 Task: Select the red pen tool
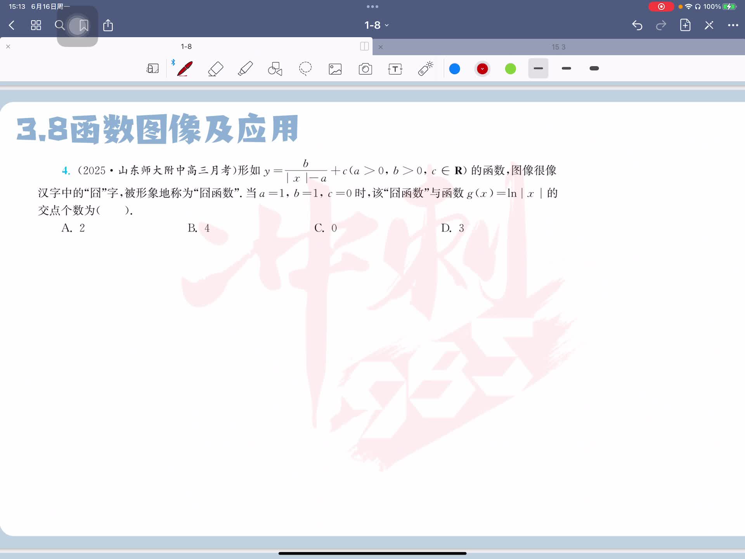(185, 69)
